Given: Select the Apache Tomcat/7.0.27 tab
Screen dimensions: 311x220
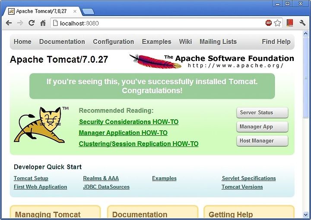Looking at the screenshot, I should coord(41,11).
